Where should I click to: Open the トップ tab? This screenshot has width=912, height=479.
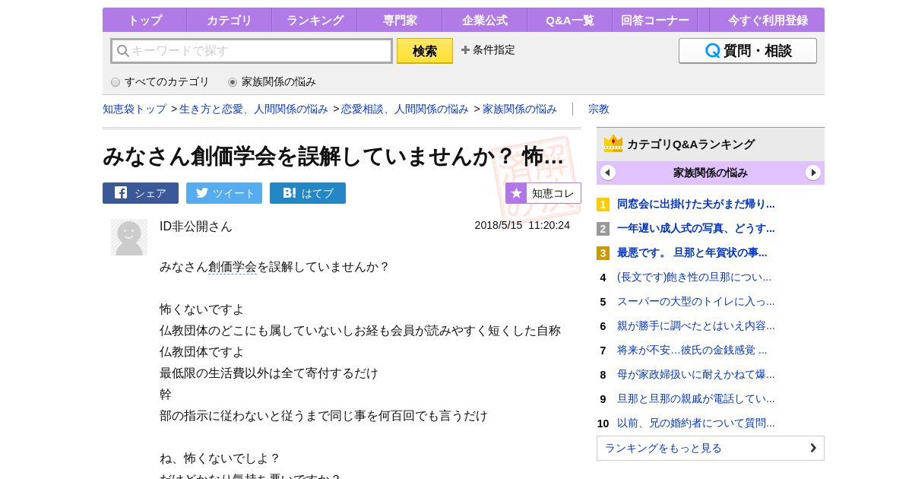144,20
